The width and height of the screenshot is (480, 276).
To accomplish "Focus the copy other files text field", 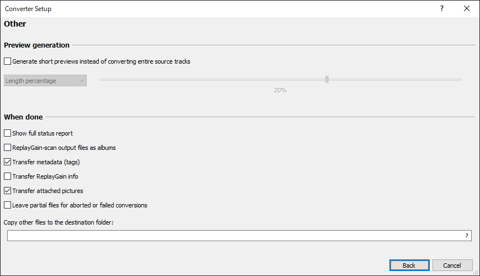I will (235, 236).
